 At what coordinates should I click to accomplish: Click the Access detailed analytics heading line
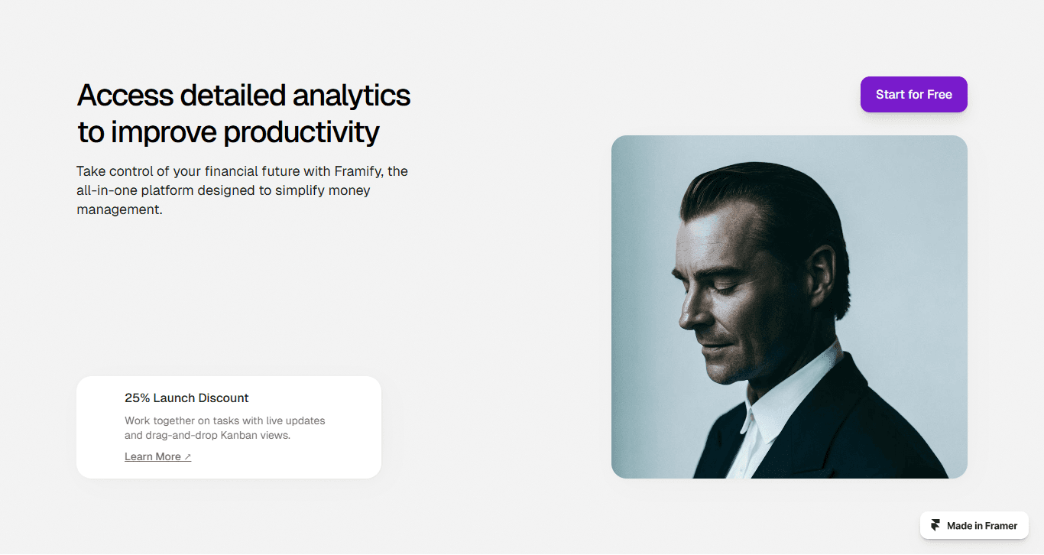[244, 96]
